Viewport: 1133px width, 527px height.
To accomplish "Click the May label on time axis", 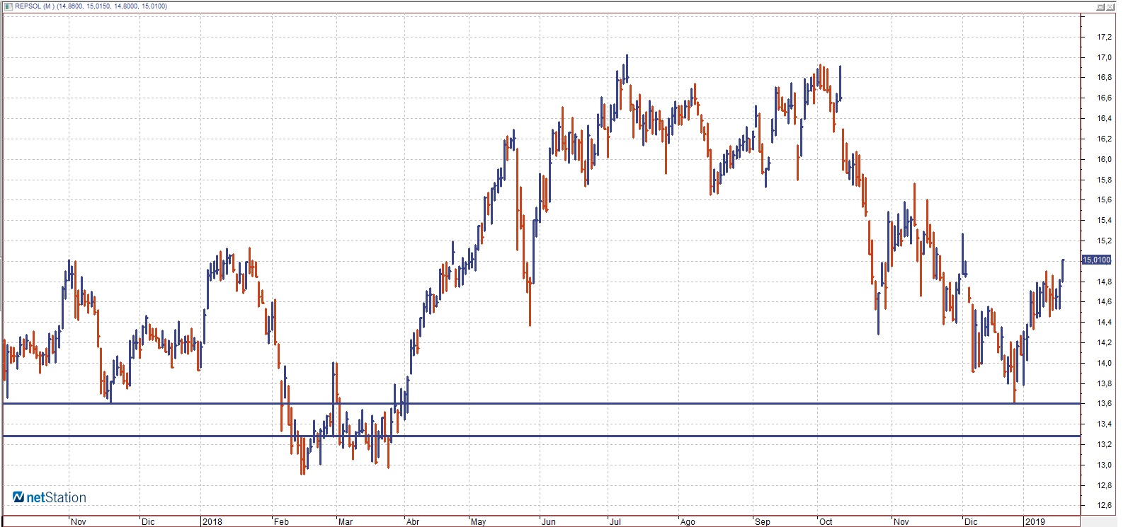I will coord(479,522).
